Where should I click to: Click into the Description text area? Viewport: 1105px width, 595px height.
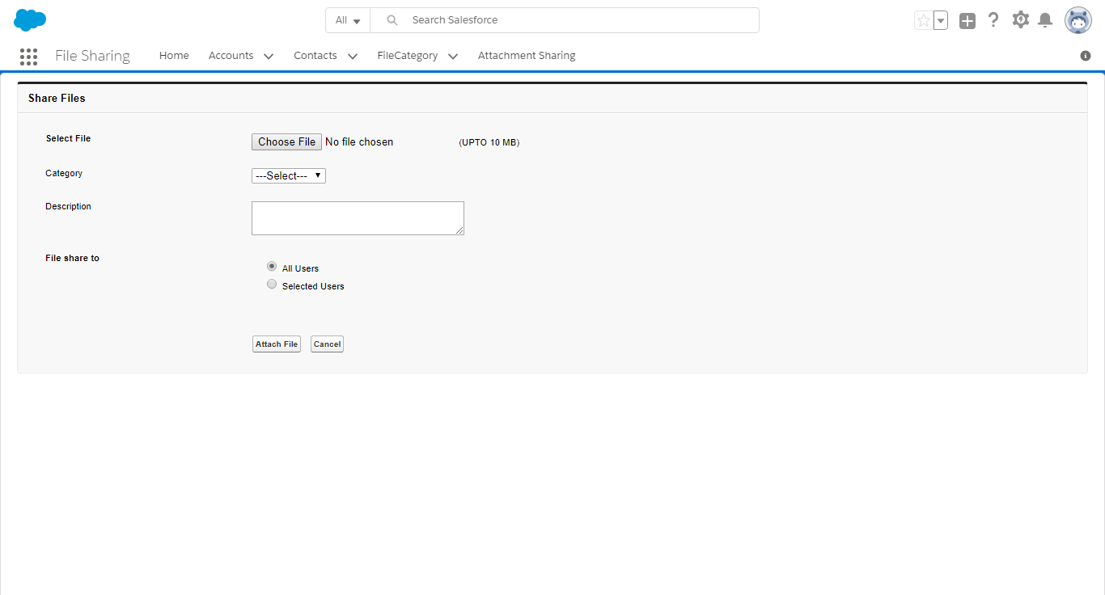click(x=358, y=218)
